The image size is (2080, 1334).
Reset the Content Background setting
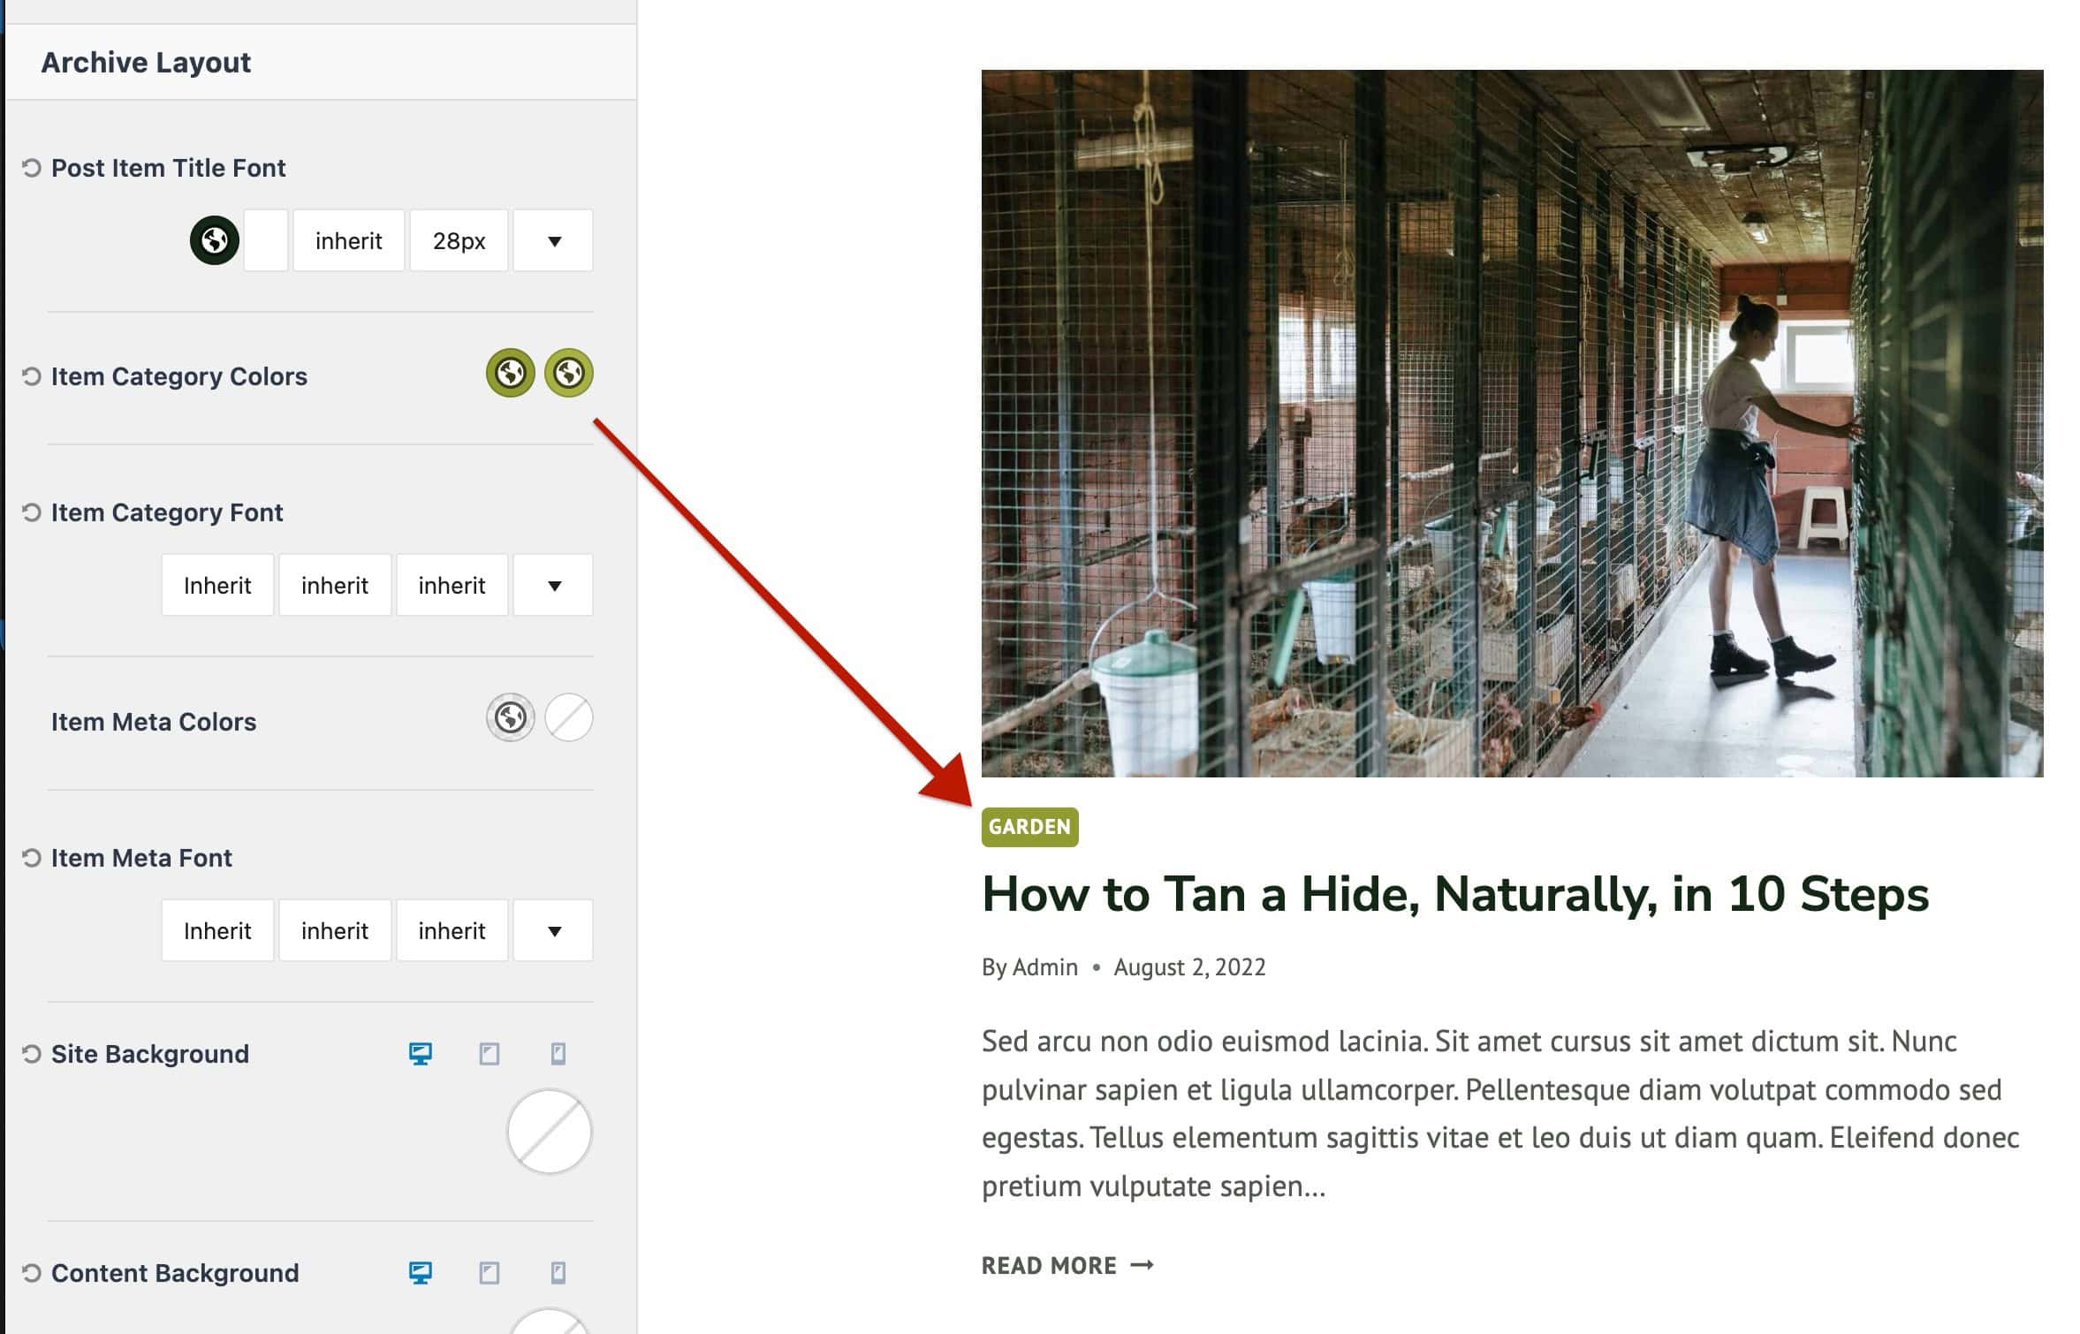tap(32, 1273)
